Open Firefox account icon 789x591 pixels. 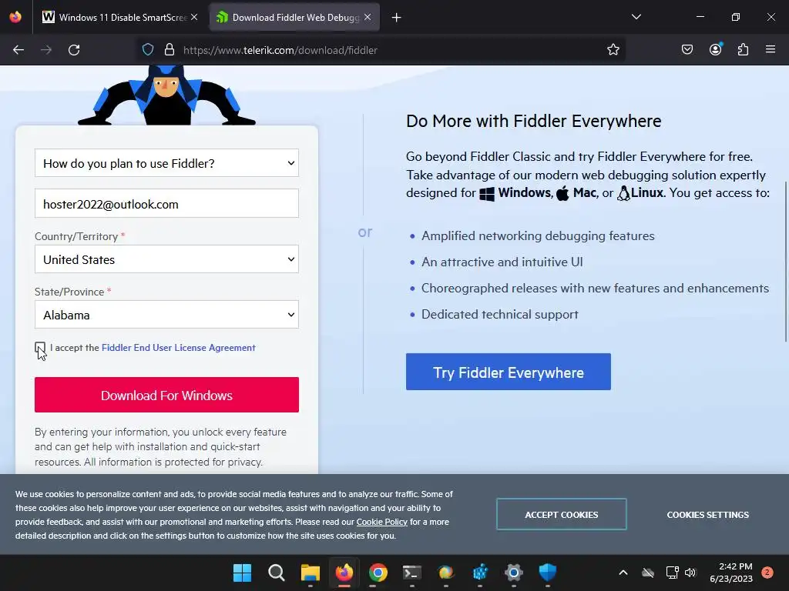tap(716, 49)
